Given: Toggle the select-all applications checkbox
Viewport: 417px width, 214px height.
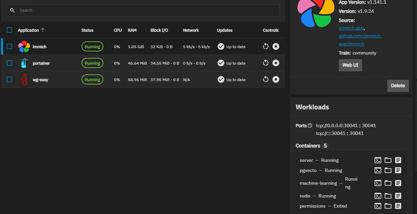Looking at the screenshot, I should click(9, 30).
